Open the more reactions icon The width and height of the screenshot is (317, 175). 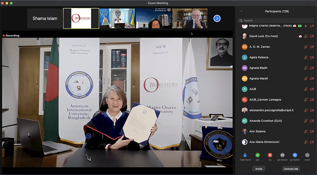(307, 155)
